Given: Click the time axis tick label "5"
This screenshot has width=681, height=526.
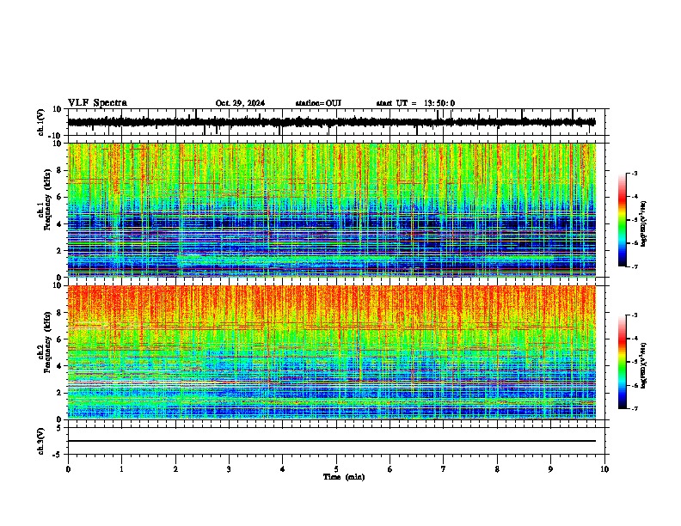Looking at the screenshot, I should (x=336, y=469).
